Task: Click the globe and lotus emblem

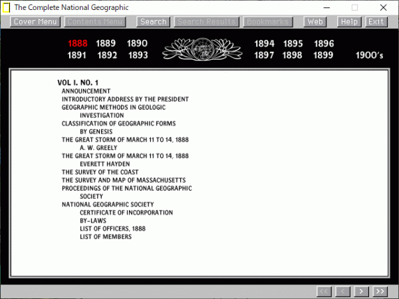Action: coord(203,49)
